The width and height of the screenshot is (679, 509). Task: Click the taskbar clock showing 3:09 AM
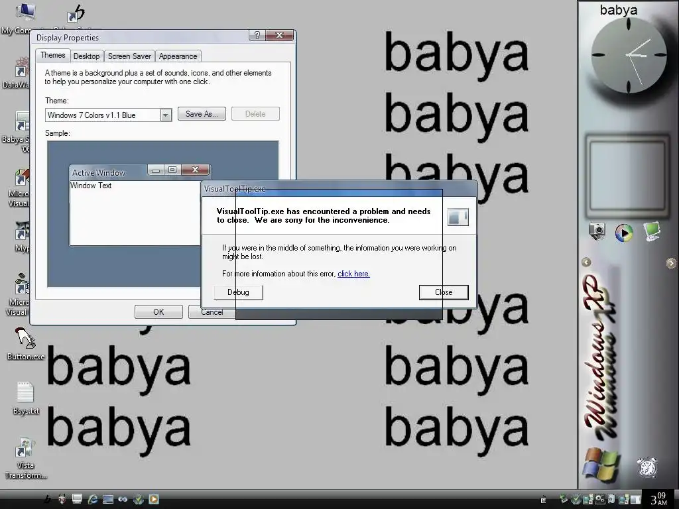(x=658, y=498)
